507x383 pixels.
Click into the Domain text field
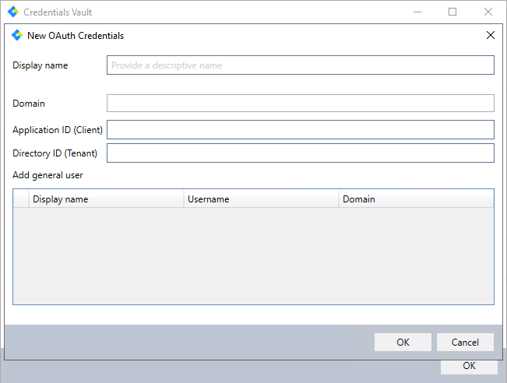coord(300,103)
